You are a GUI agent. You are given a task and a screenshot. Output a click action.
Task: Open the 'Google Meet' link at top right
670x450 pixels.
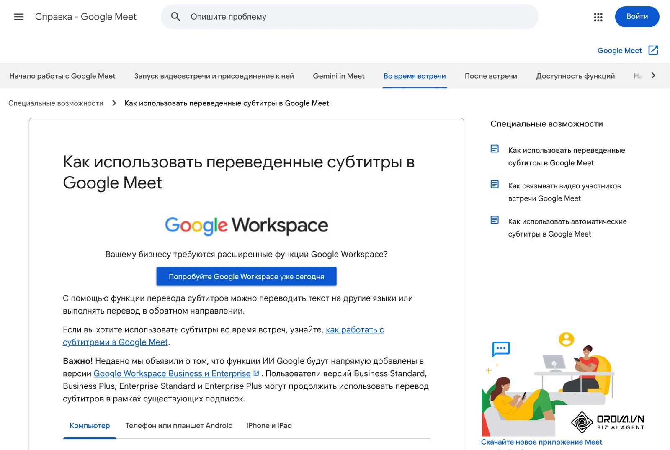point(619,51)
